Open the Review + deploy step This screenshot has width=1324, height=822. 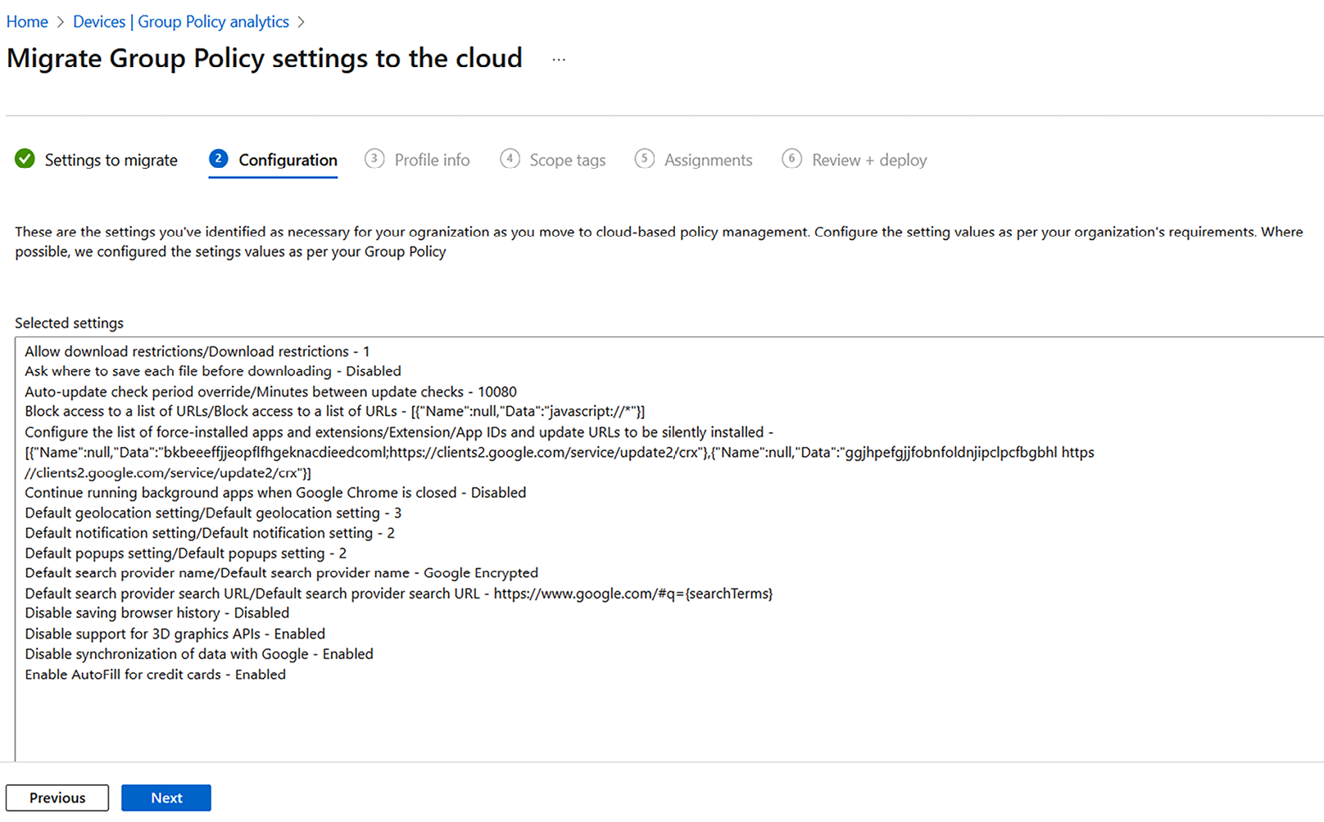(868, 160)
